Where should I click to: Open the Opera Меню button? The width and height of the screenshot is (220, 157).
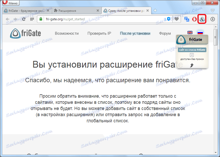pos(11,3)
